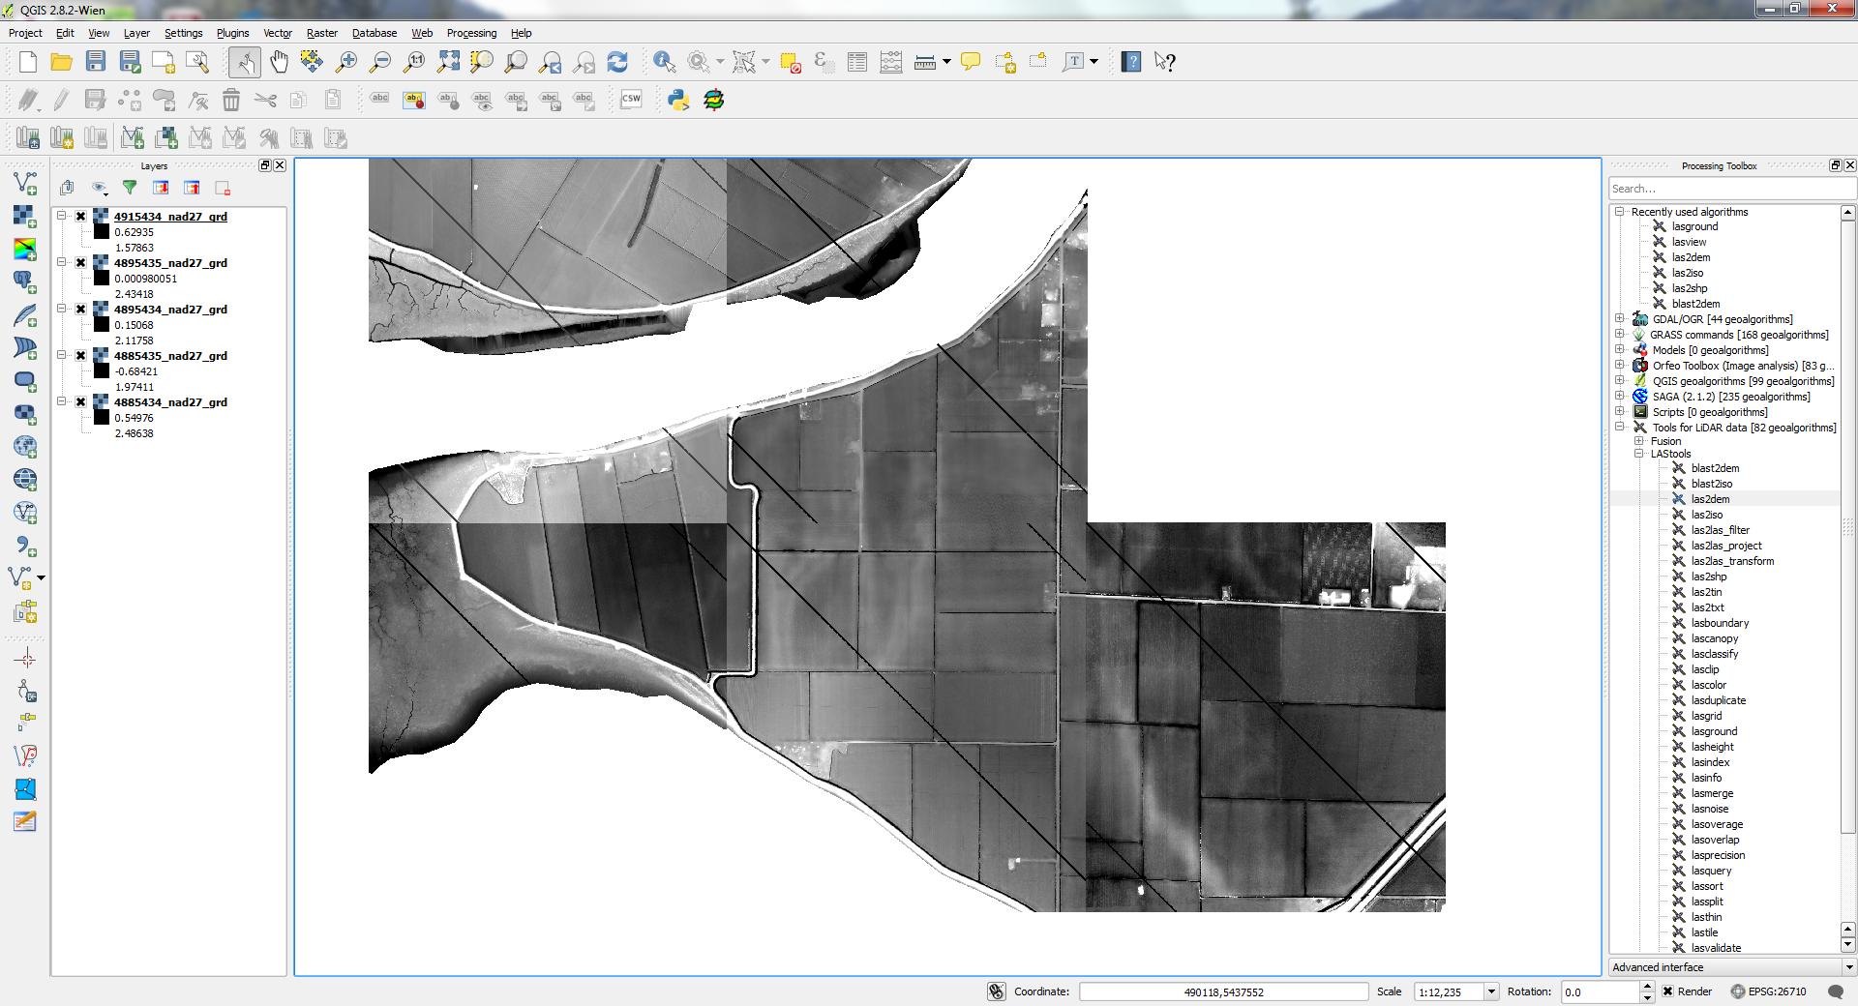The width and height of the screenshot is (1858, 1006).
Task: Toggle visibility of layer 4885434_nad27_grd
Action: (81, 402)
